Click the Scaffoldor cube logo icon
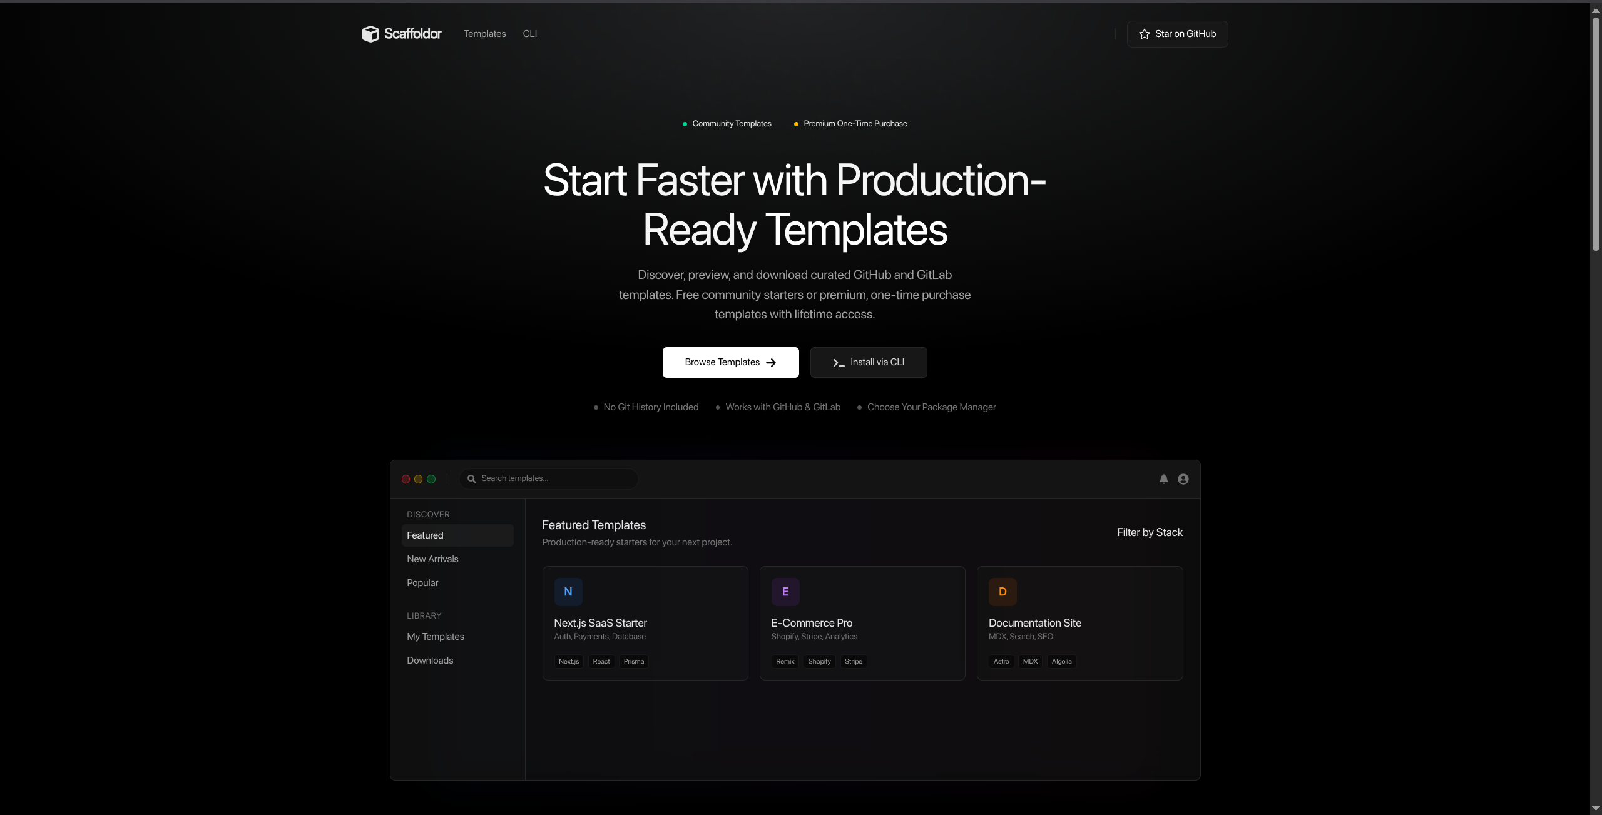Screen dimensions: 1602x815 coord(370,34)
